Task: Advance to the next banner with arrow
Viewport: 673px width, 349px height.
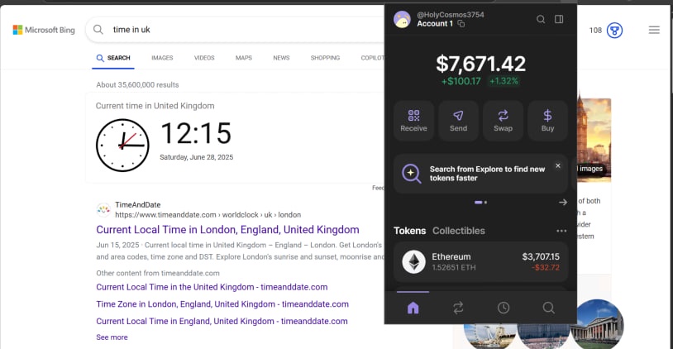Action: pyautogui.click(x=563, y=202)
